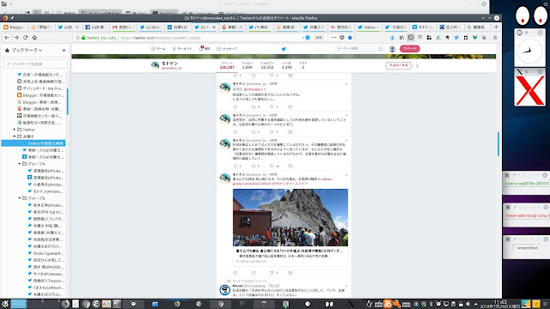The height and width of the screenshot is (309, 550).
Task: Click the Pocket save icon in the address bar
Action: click(342, 38)
